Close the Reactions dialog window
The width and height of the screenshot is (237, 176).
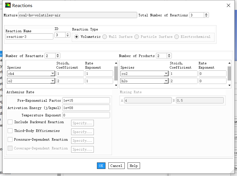click(228, 5)
